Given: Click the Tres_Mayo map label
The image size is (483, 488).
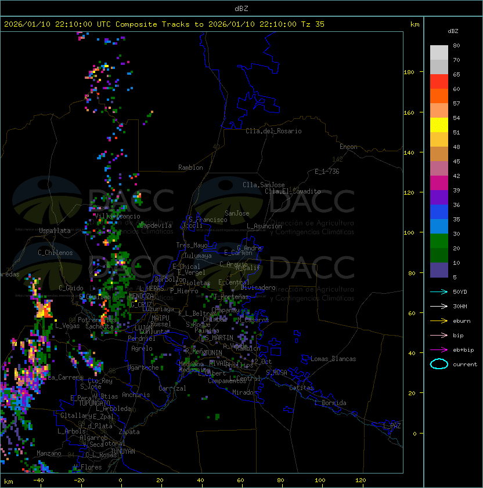Looking at the screenshot, I should (x=192, y=245).
